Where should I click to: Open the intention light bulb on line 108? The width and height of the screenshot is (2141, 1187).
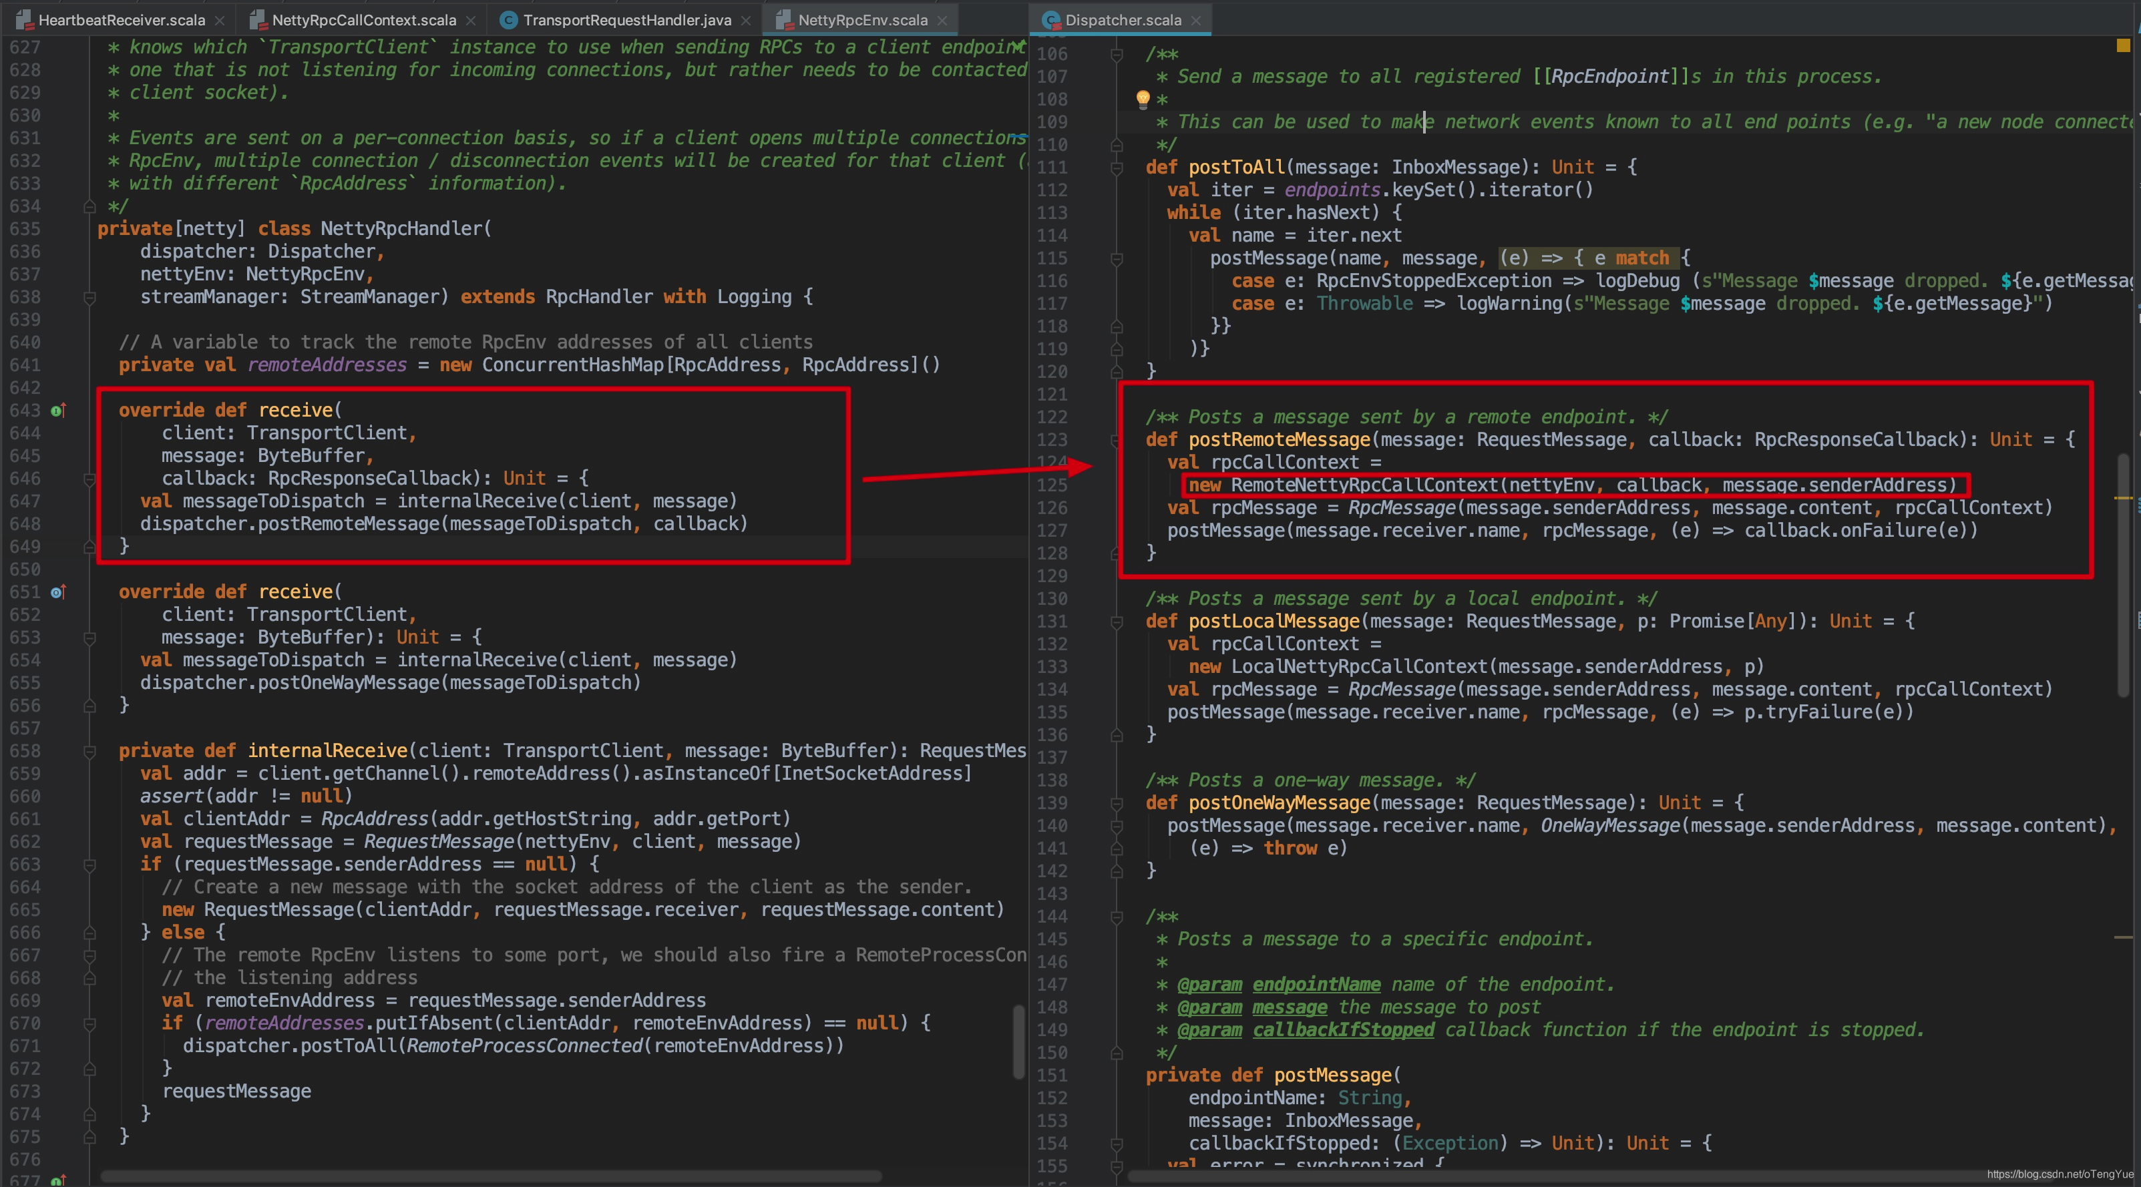[1143, 99]
